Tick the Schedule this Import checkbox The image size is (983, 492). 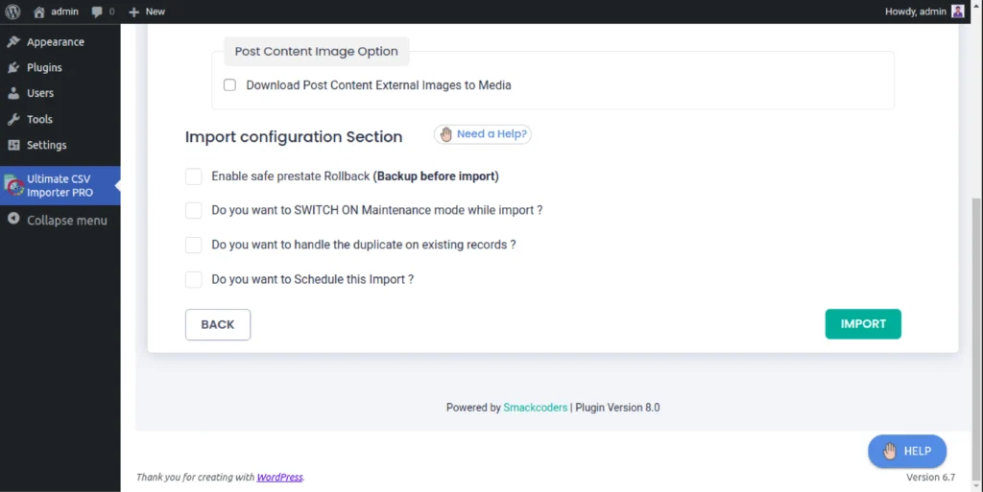coord(194,280)
